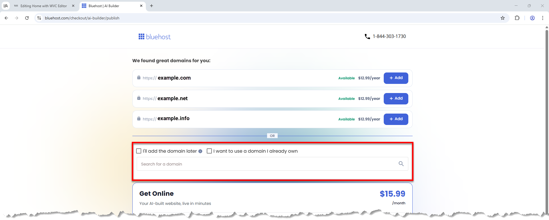Click the Get Online plan heading
549x220 pixels.
click(x=156, y=193)
